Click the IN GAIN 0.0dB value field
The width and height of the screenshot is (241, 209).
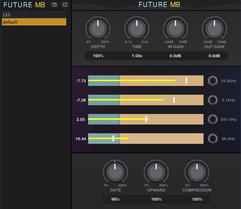click(175, 56)
